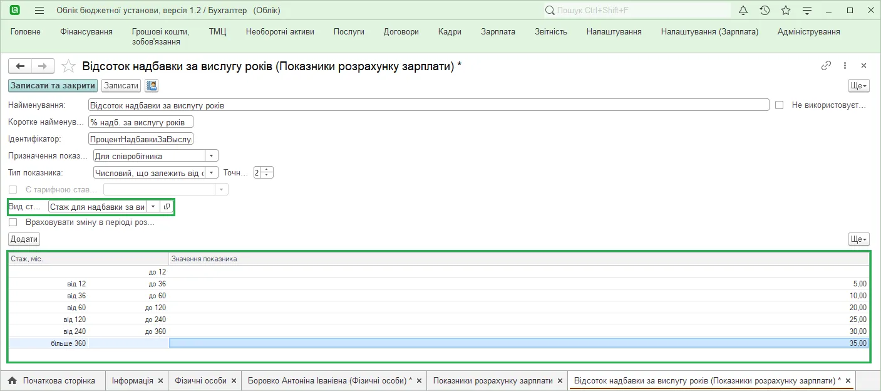Close the Показники розрахунку зарплати tab
This screenshot has height=391, width=881.
tap(560, 380)
